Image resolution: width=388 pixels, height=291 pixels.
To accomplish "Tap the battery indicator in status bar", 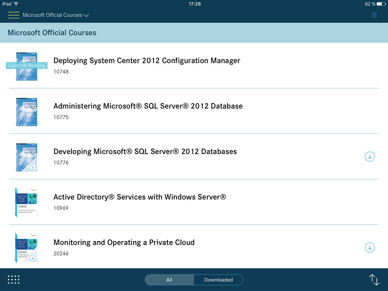I will point(381,4).
